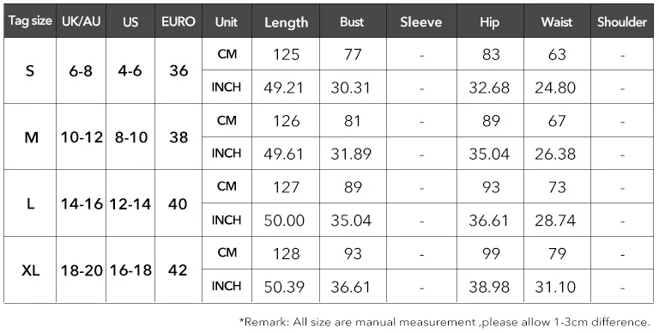
Task: Select the L size row label
Action: (30, 203)
